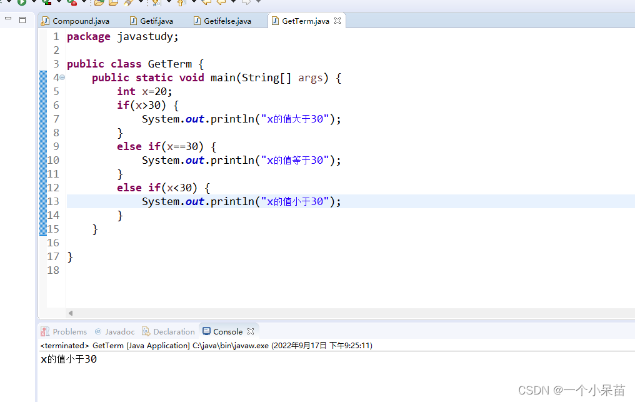Click the Getifelse.java tab file icon
635x402 pixels.
[197, 21]
